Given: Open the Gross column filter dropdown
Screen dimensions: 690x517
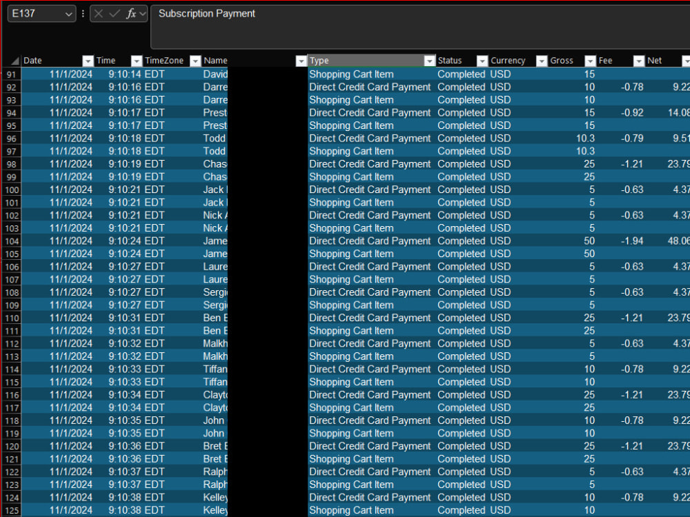Looking at the screenshot, I should click(591, 61).
